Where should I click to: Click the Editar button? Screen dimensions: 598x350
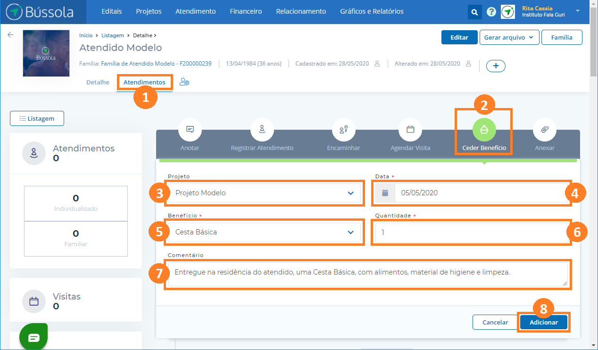coord(459,37)
